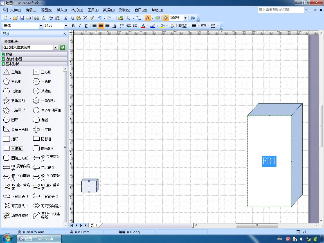Open the 格式(O) menu

77,10
